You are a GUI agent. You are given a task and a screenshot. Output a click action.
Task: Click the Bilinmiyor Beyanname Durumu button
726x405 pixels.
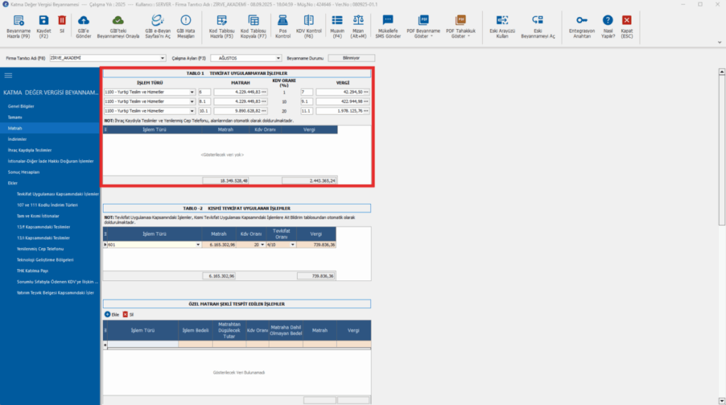tap(351, 58)
